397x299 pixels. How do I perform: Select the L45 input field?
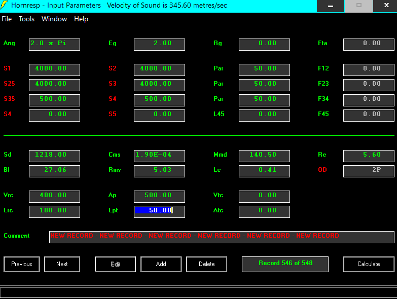click(x=264, y=116)
